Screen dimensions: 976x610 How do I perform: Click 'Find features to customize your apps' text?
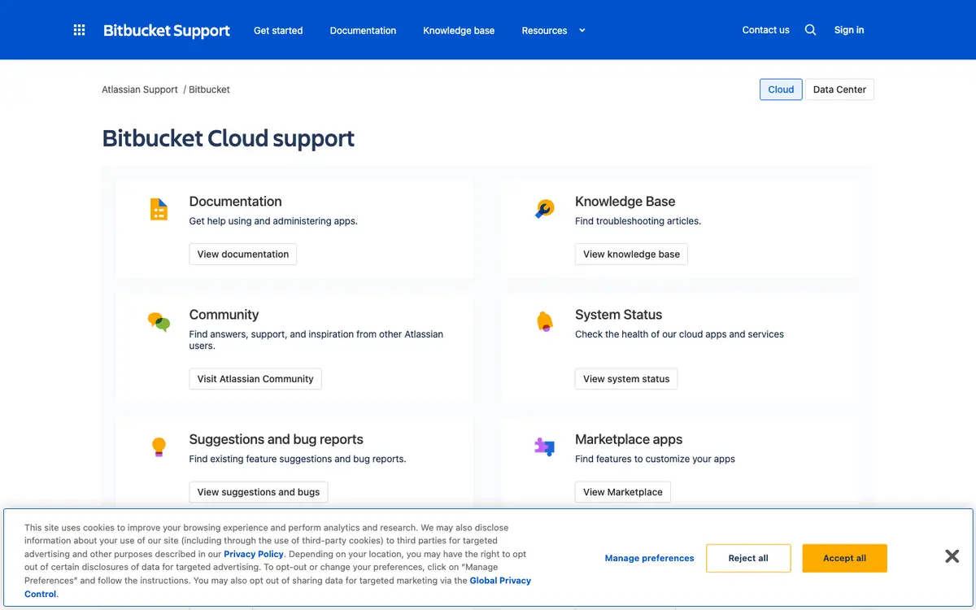655,459
